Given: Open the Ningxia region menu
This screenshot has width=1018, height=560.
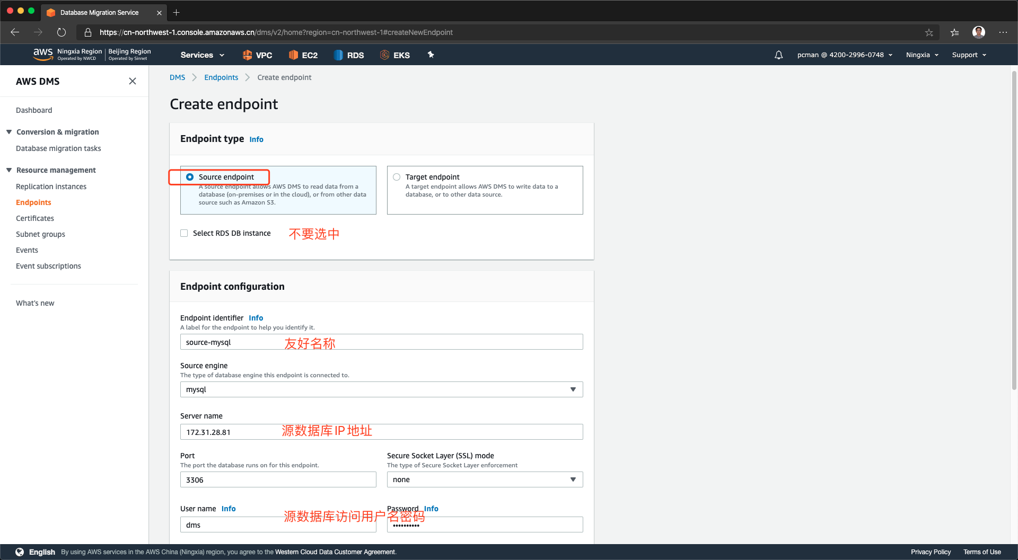Looking at the screenshot, I should coord(922,55).
